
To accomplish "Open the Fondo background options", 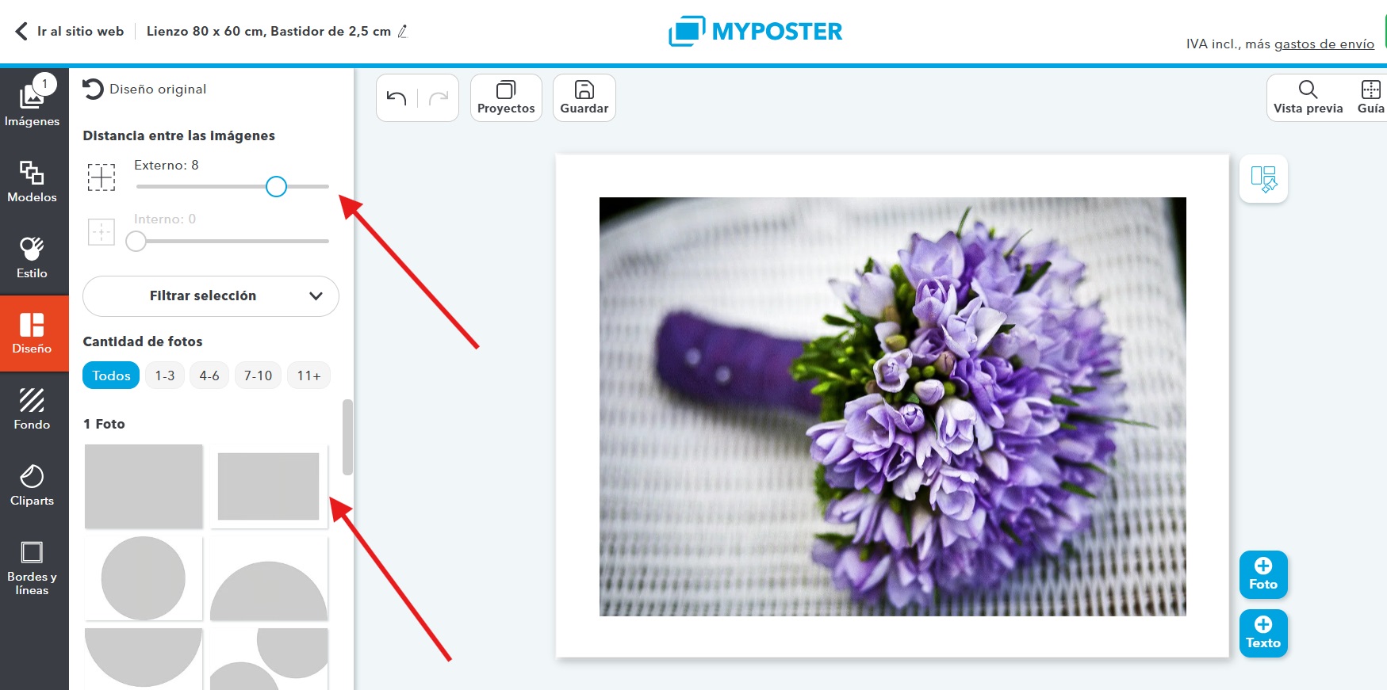I will pyautogui.click(x=33, y=409).
